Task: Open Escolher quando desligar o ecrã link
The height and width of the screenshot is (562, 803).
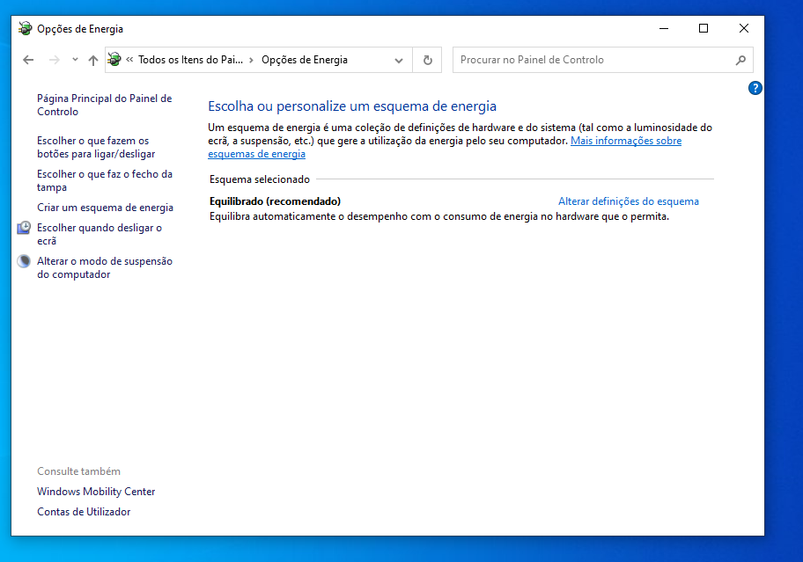Action: pos(99,234)
